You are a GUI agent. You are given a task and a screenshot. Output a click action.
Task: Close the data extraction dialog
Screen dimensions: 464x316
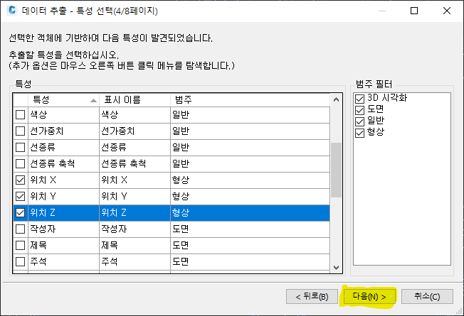(x=447, y=11)
